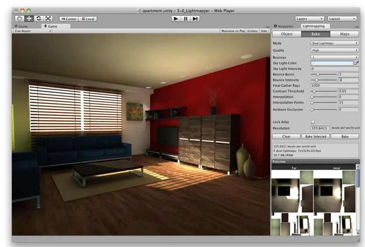Select the Scale tool

pos(48,19)
